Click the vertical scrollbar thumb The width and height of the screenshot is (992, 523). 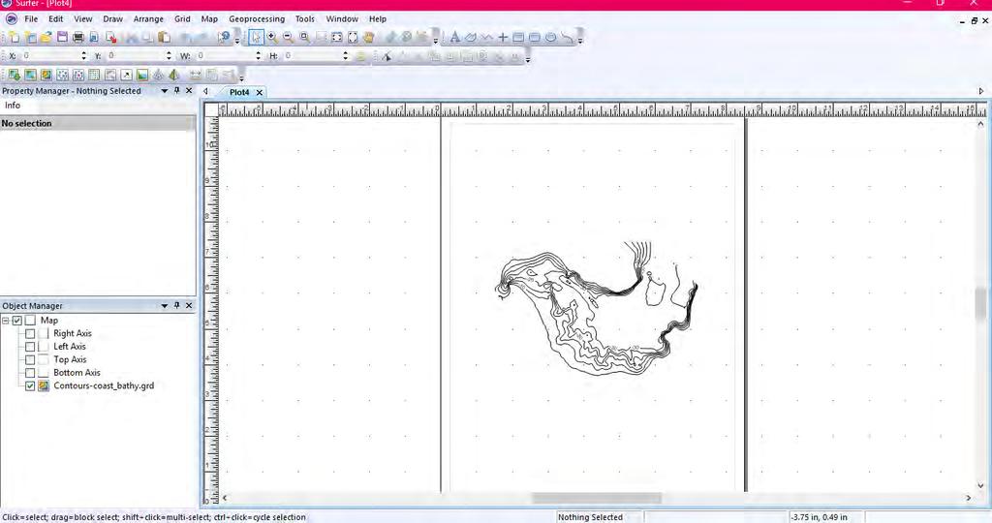980,305
